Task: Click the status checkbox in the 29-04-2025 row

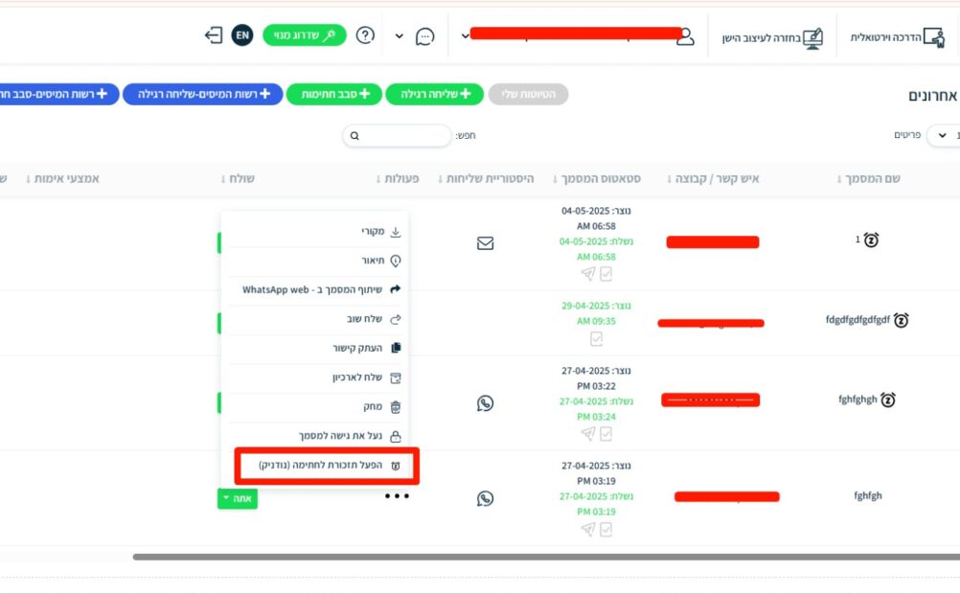Action: click(x=597, y=338)
